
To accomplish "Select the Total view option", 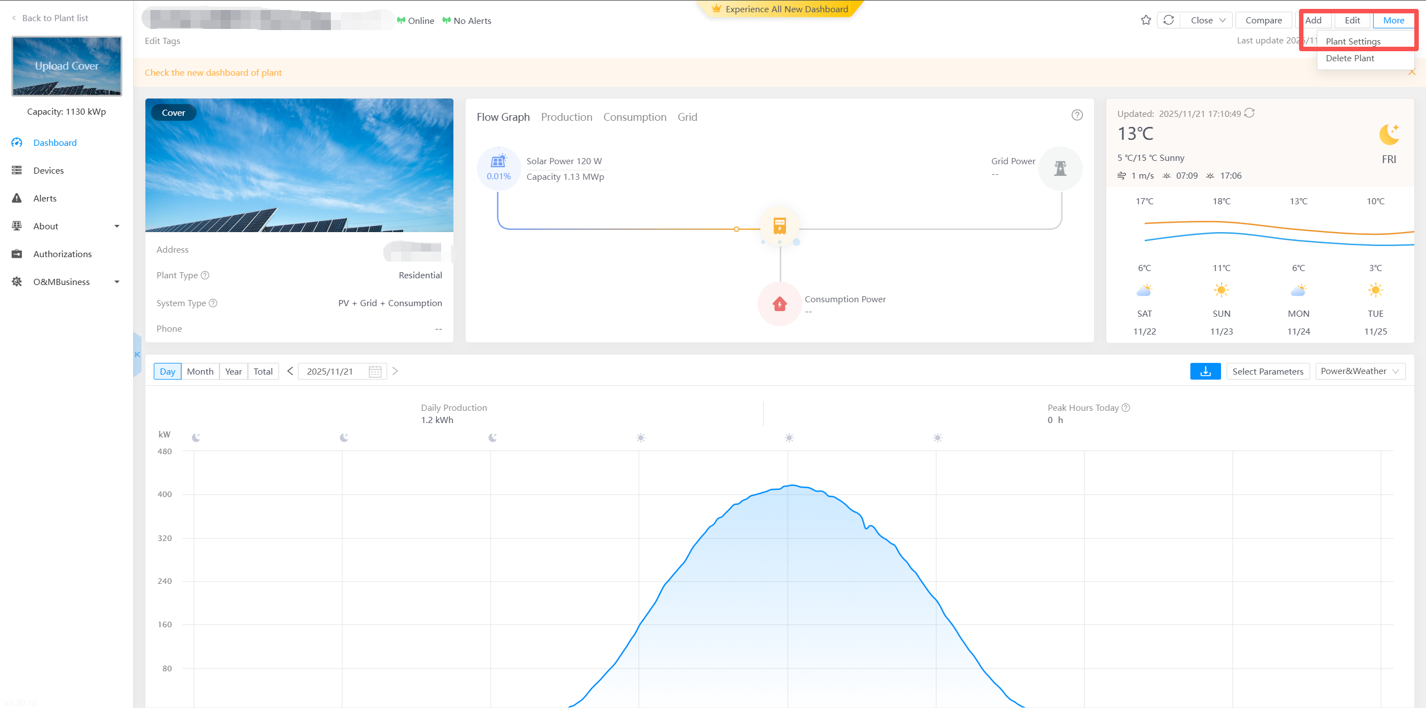I will coord(263,371).
